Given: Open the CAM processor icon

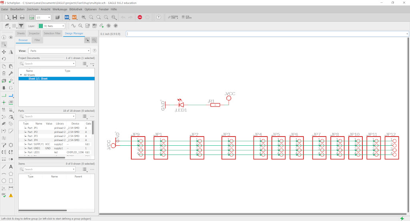Looking at the screenshot, I should tap(57, 17).
